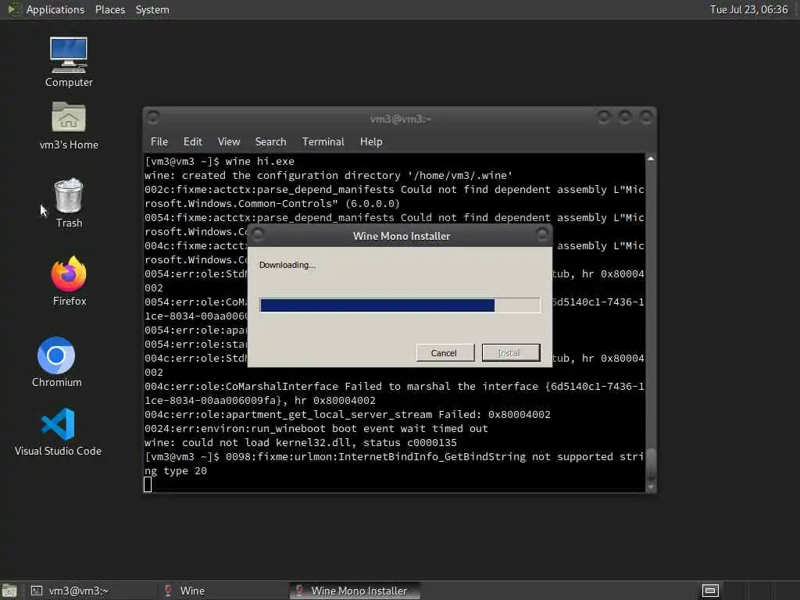Click the terminal vertical scrollbar

click(x=651, y=323)
